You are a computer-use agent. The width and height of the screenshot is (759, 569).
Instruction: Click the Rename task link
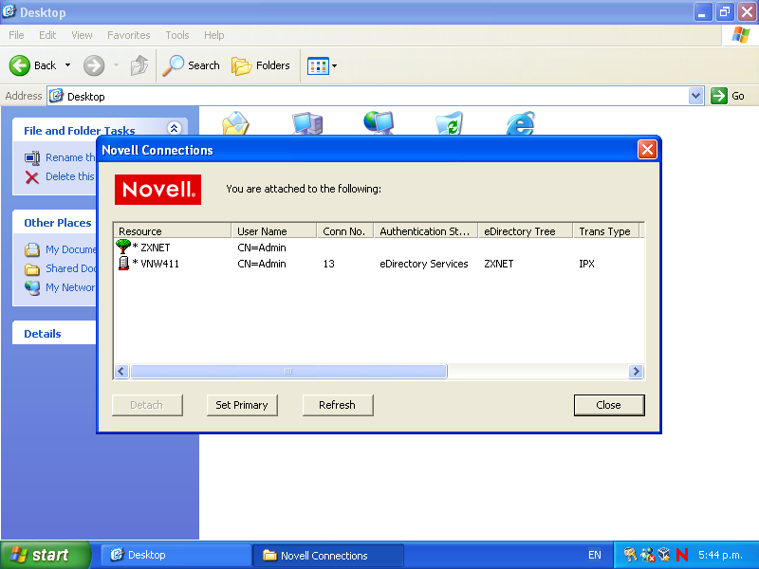click(60, 157)
